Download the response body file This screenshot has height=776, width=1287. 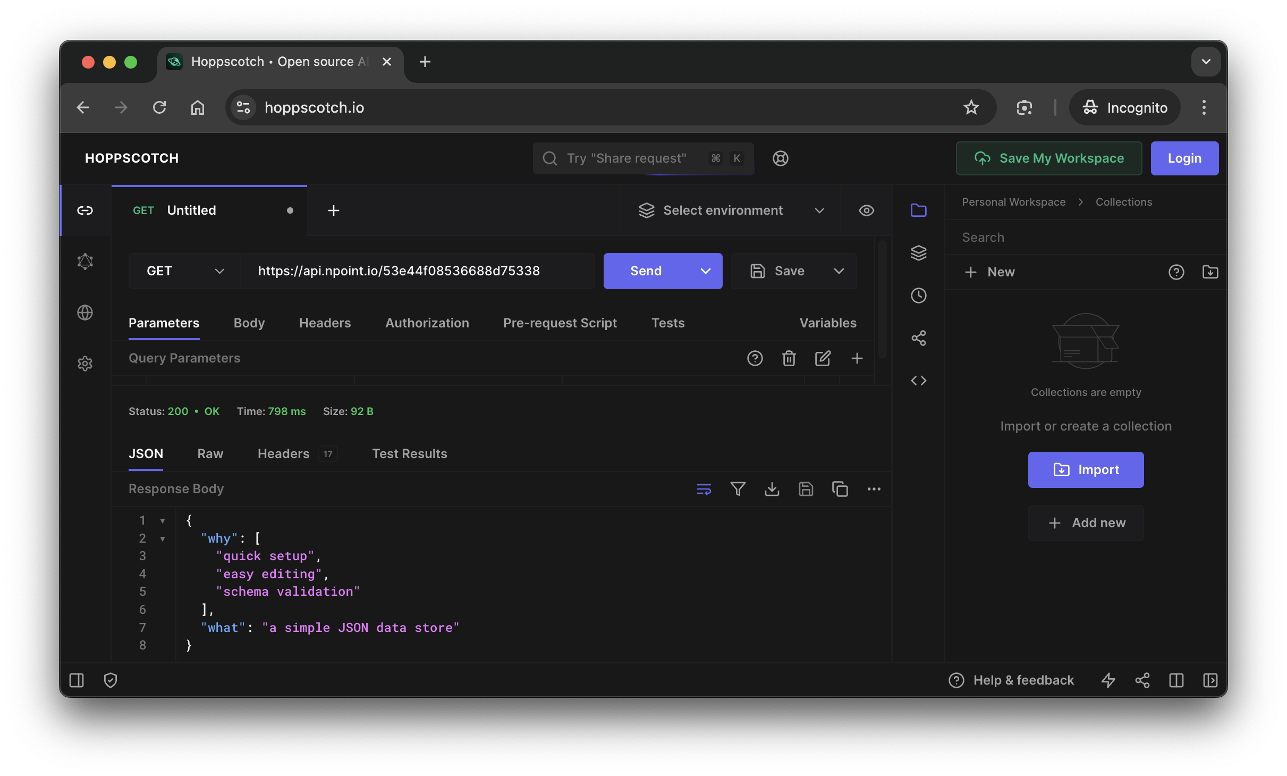point(772,489)
